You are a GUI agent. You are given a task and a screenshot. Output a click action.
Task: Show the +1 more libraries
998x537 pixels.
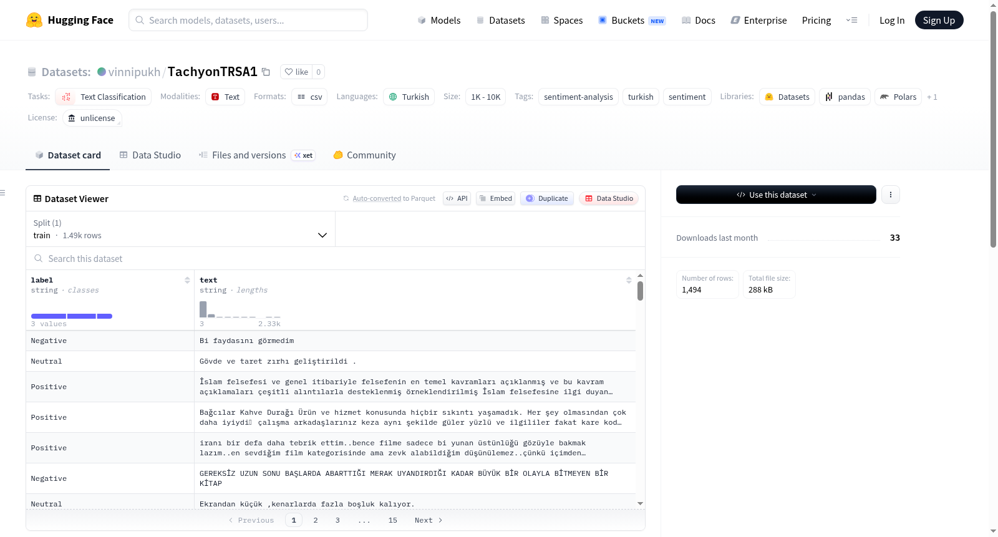[932, 97]
